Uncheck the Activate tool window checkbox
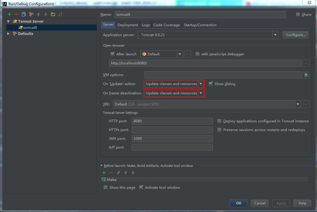This screenshot has height=212, width=317. pos(141,187)
